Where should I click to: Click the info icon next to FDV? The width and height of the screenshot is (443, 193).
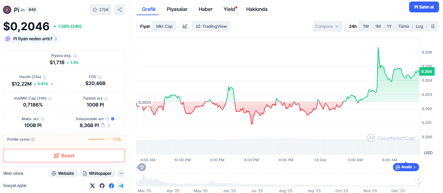point(100,77)
